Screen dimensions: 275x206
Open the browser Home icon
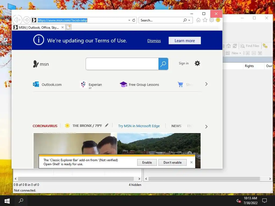tap(198, 20)
